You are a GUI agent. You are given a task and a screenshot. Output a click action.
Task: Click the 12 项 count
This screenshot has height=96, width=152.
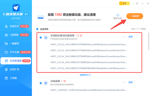(79, 36)
